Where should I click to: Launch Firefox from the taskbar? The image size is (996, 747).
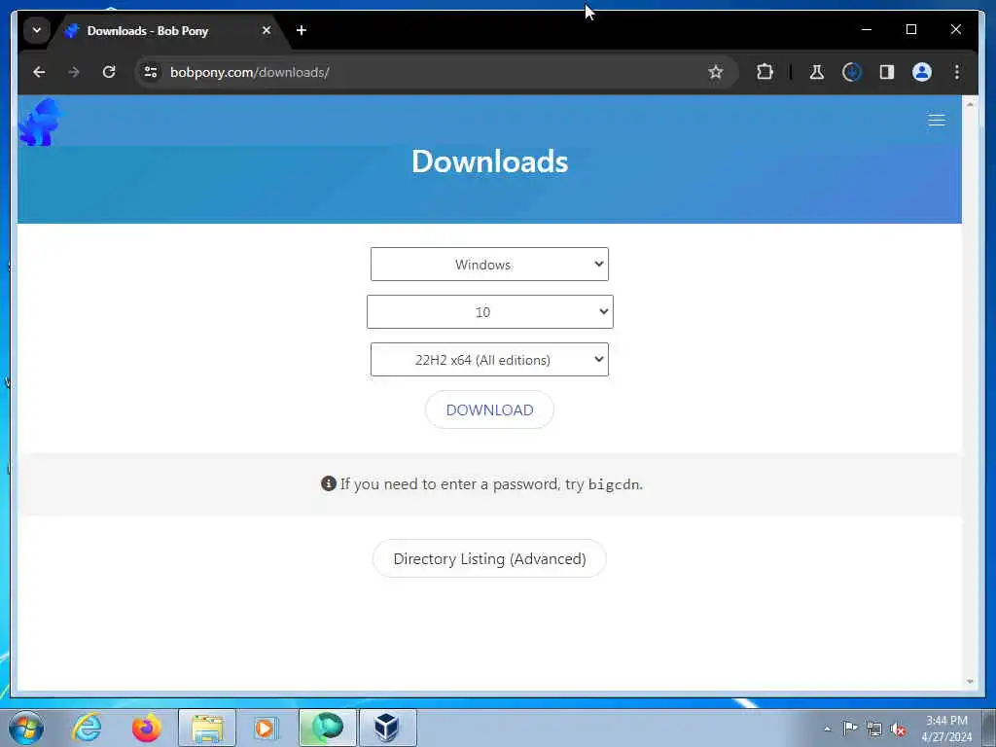(x=146, y=728)
